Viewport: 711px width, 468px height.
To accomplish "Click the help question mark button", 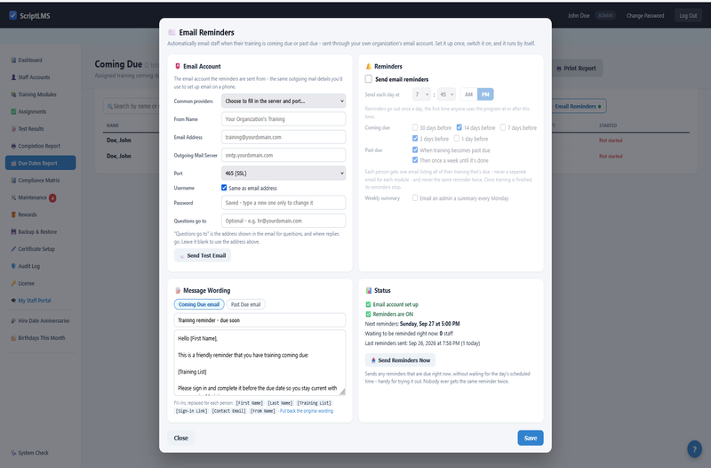I will [x=694, y=449].
